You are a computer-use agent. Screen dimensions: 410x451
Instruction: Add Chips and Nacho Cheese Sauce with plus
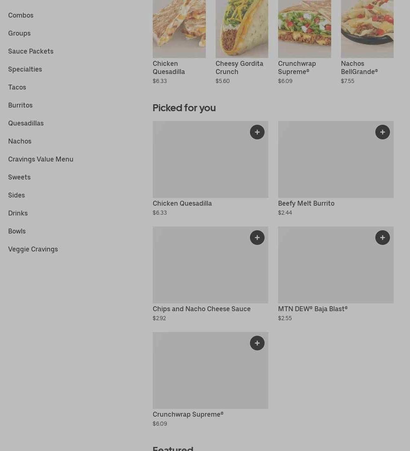point(257,238)
